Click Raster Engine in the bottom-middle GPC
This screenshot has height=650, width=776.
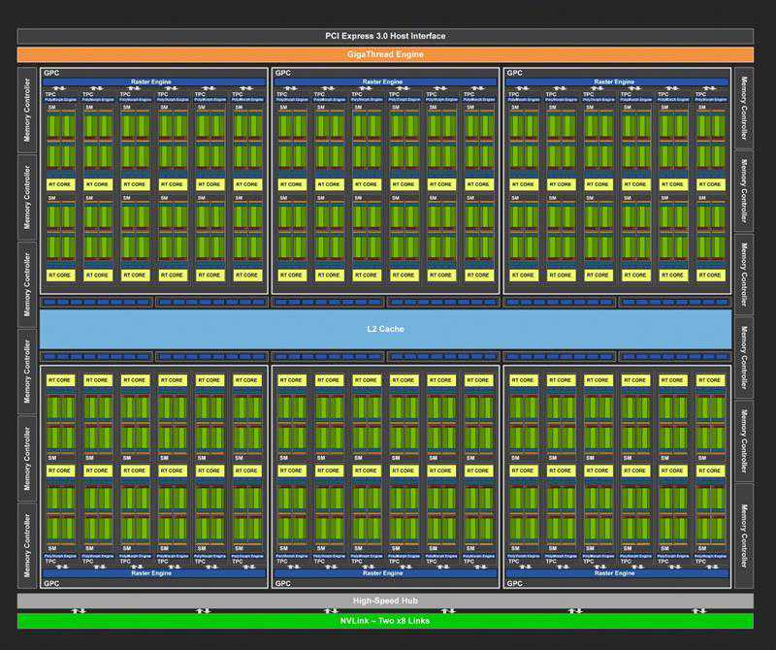point(385,573)
